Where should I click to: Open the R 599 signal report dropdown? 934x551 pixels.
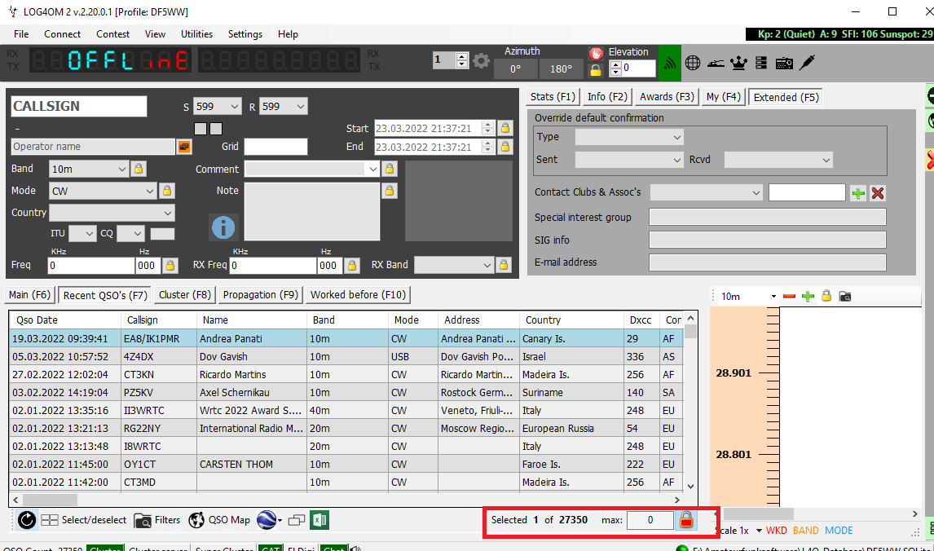coord(300,107)
